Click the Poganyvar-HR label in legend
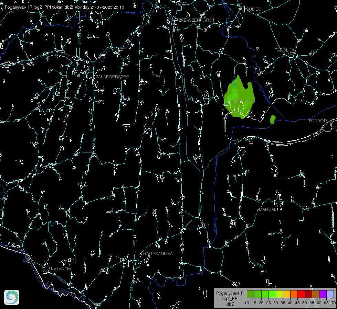 230,293
